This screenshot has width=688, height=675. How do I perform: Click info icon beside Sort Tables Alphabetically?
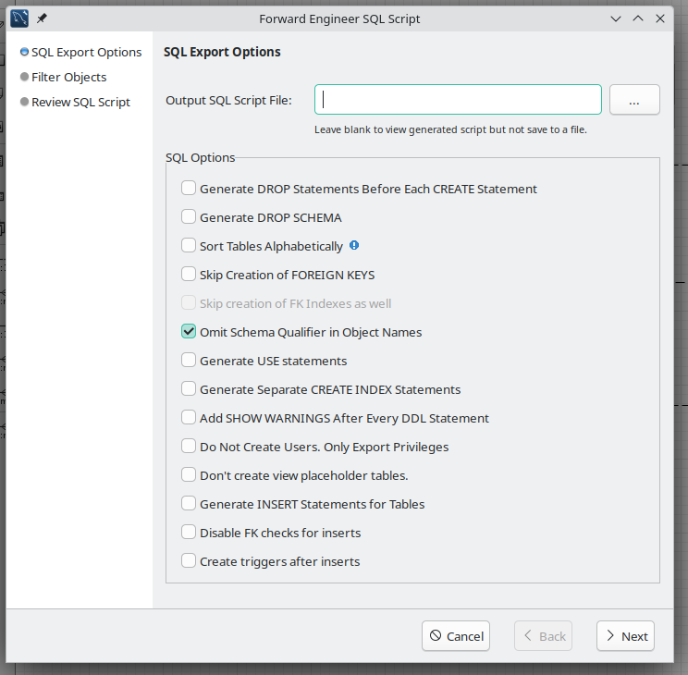(x=354, y=246)
